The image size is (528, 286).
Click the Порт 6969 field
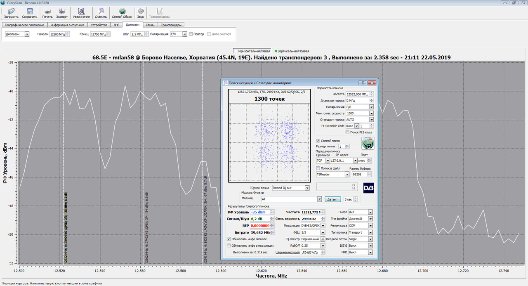(364, 161)
